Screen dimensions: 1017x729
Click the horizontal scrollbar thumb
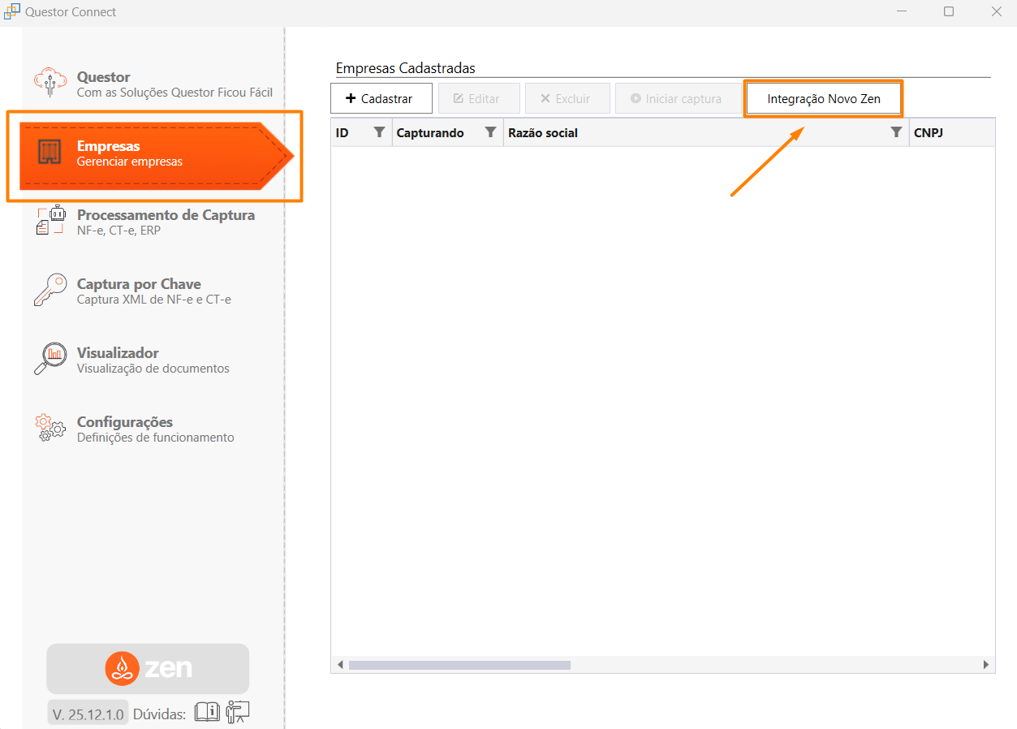[459, 665]
